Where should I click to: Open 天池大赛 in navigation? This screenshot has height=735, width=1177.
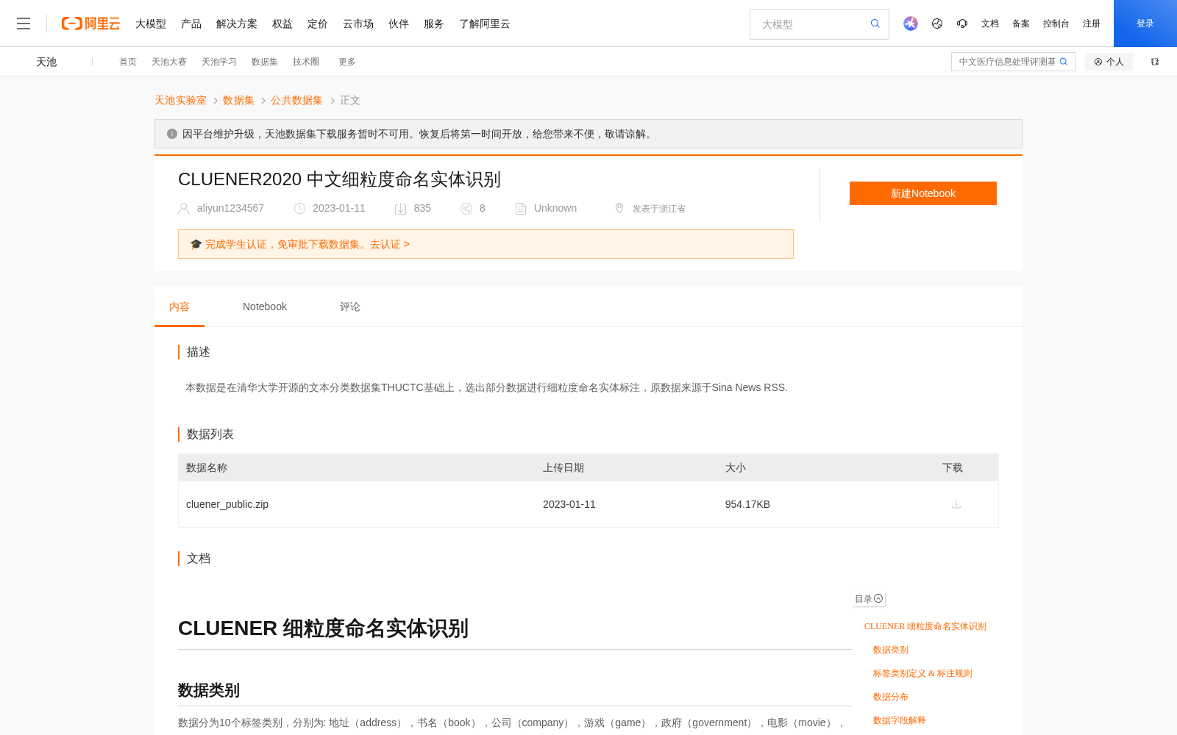[x=169, y=62]
